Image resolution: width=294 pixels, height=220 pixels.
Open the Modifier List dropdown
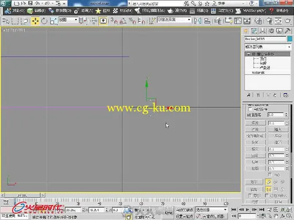pos(268,47)
